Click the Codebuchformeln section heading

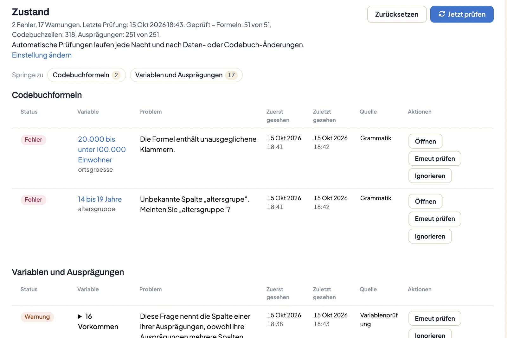47,95
